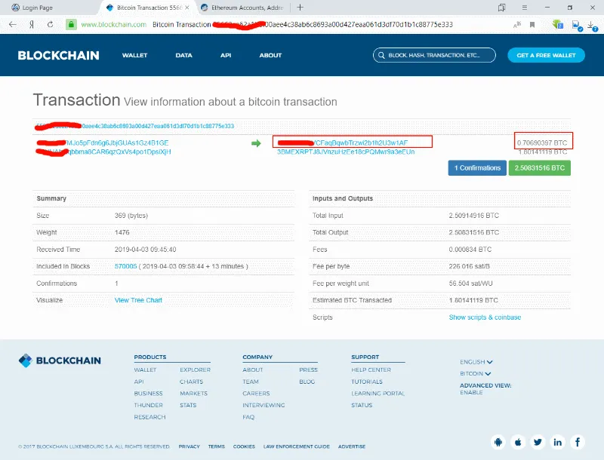The image size is (604, 460).
Task: Open the footer EXPLORER link
Action: 196,370
